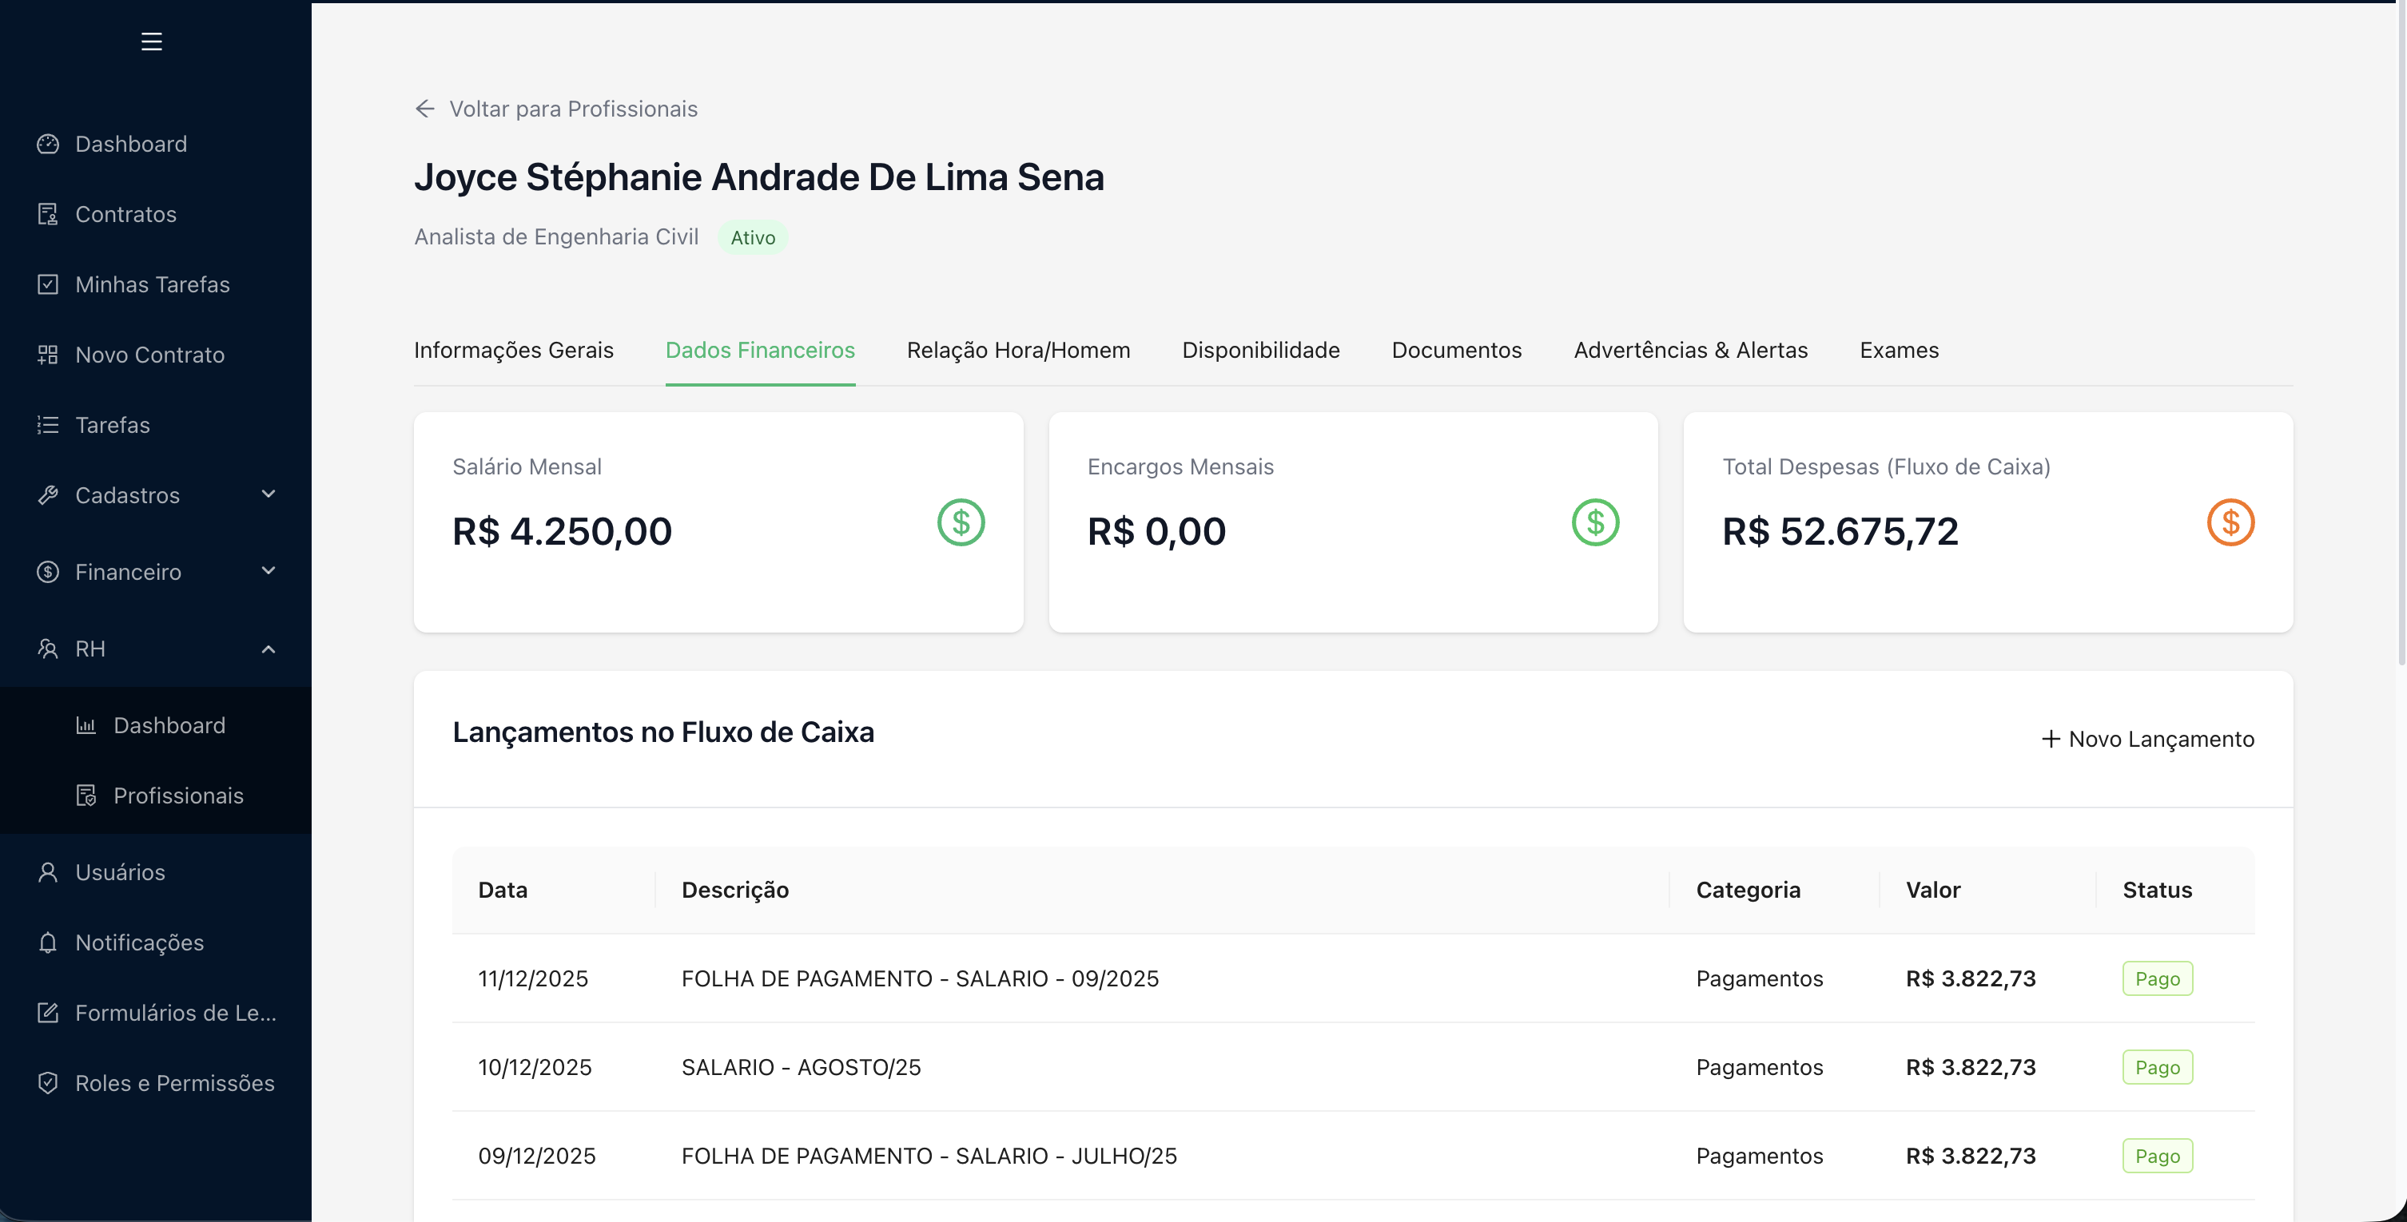Click the Usuários person icon

click(48, 872)
